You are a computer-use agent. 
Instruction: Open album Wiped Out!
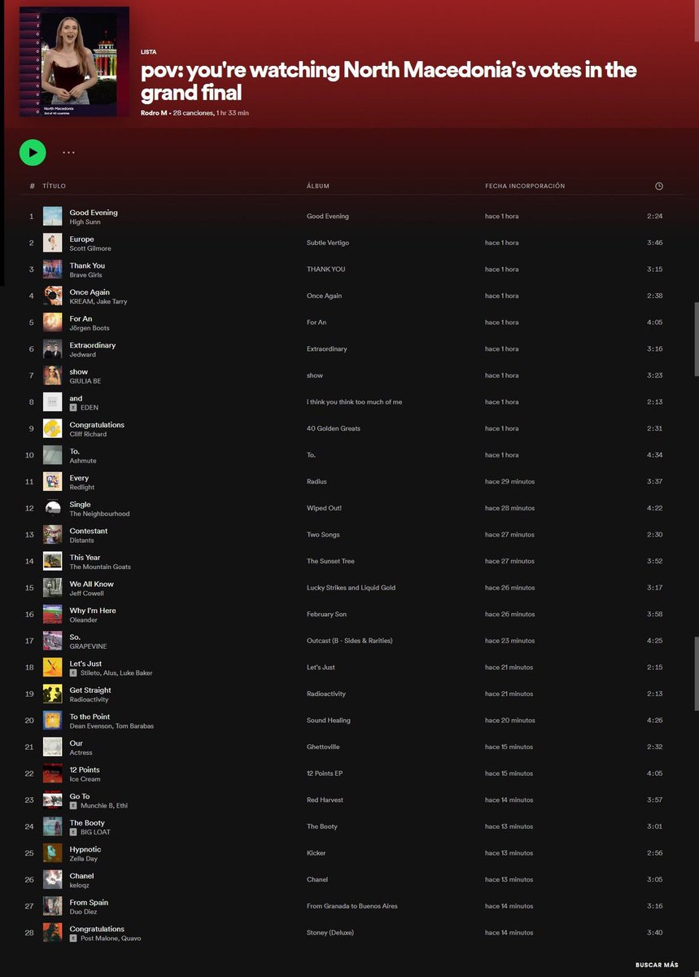coord(324,508)
